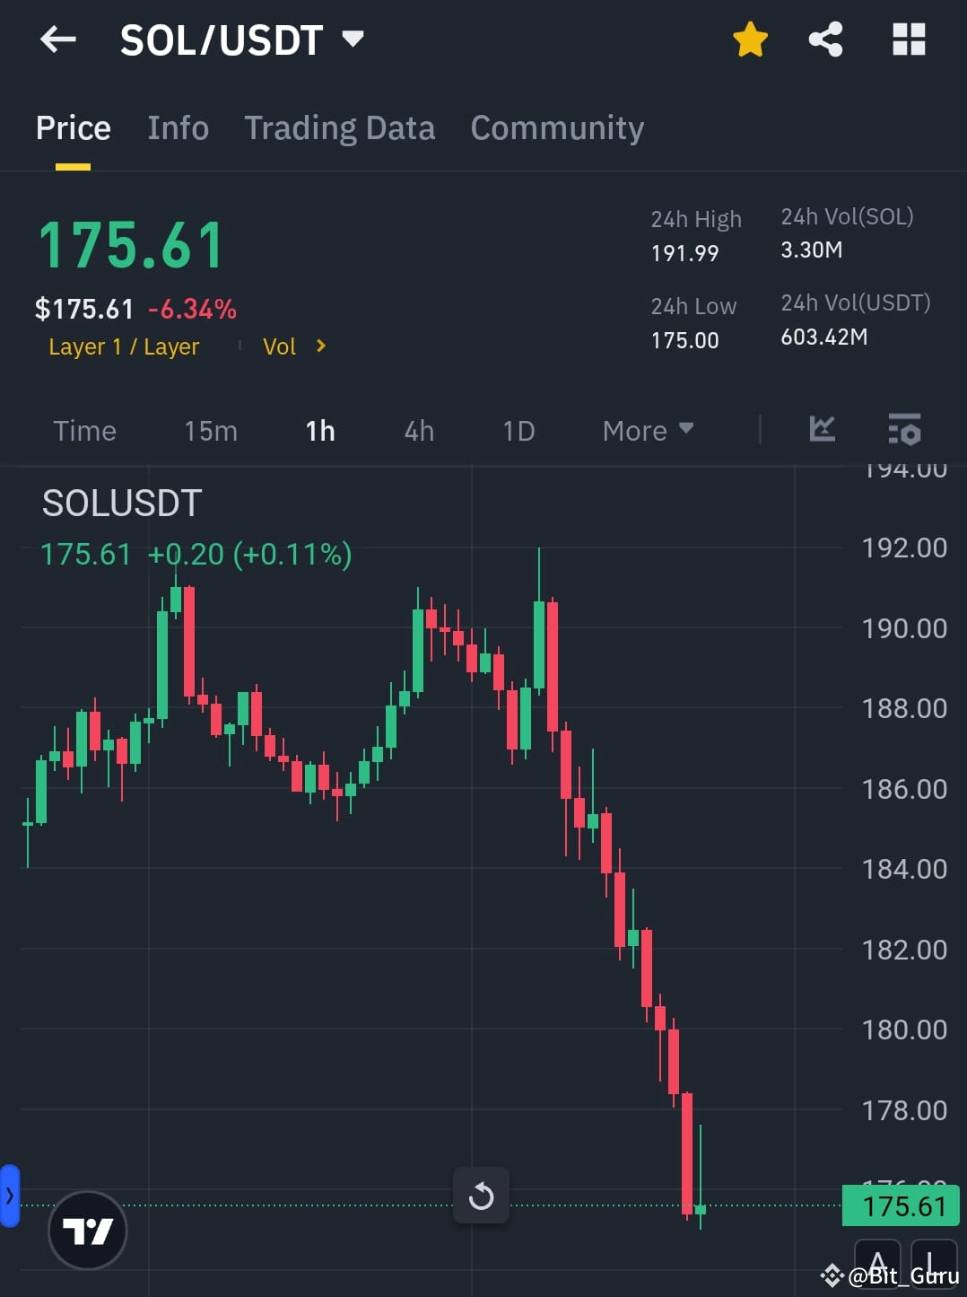Image resolution: width=967 pixels, height=1297 pixels.
Task: Expand the More timeframe dropdown
Action: coord(647,430)
